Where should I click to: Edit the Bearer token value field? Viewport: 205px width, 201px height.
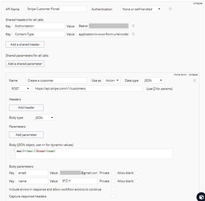pyautogui.click(x=103, y=26)
